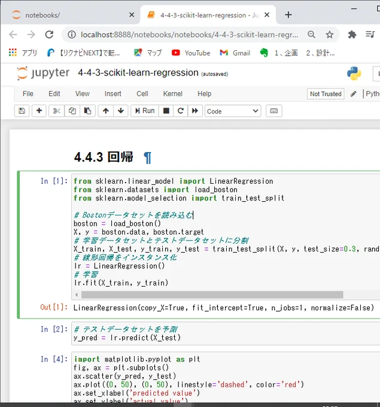This screenshot has width=380, height=407.
Task: Paste cells below icon
Action: click(x=87, y=111)
